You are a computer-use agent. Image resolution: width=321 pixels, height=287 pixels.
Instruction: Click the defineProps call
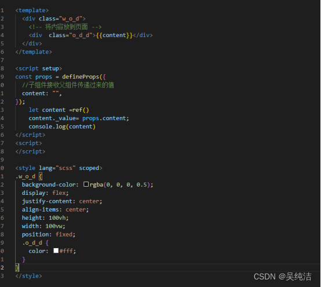point(81,77)
